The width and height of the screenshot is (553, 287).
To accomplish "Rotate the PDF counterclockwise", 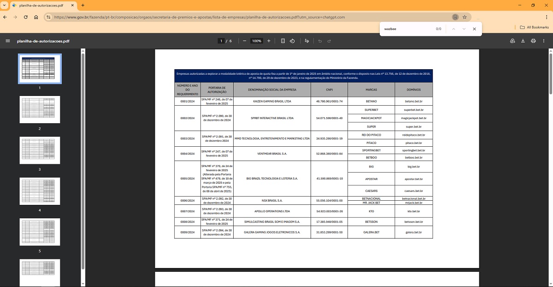I will (x=292, y=41).
